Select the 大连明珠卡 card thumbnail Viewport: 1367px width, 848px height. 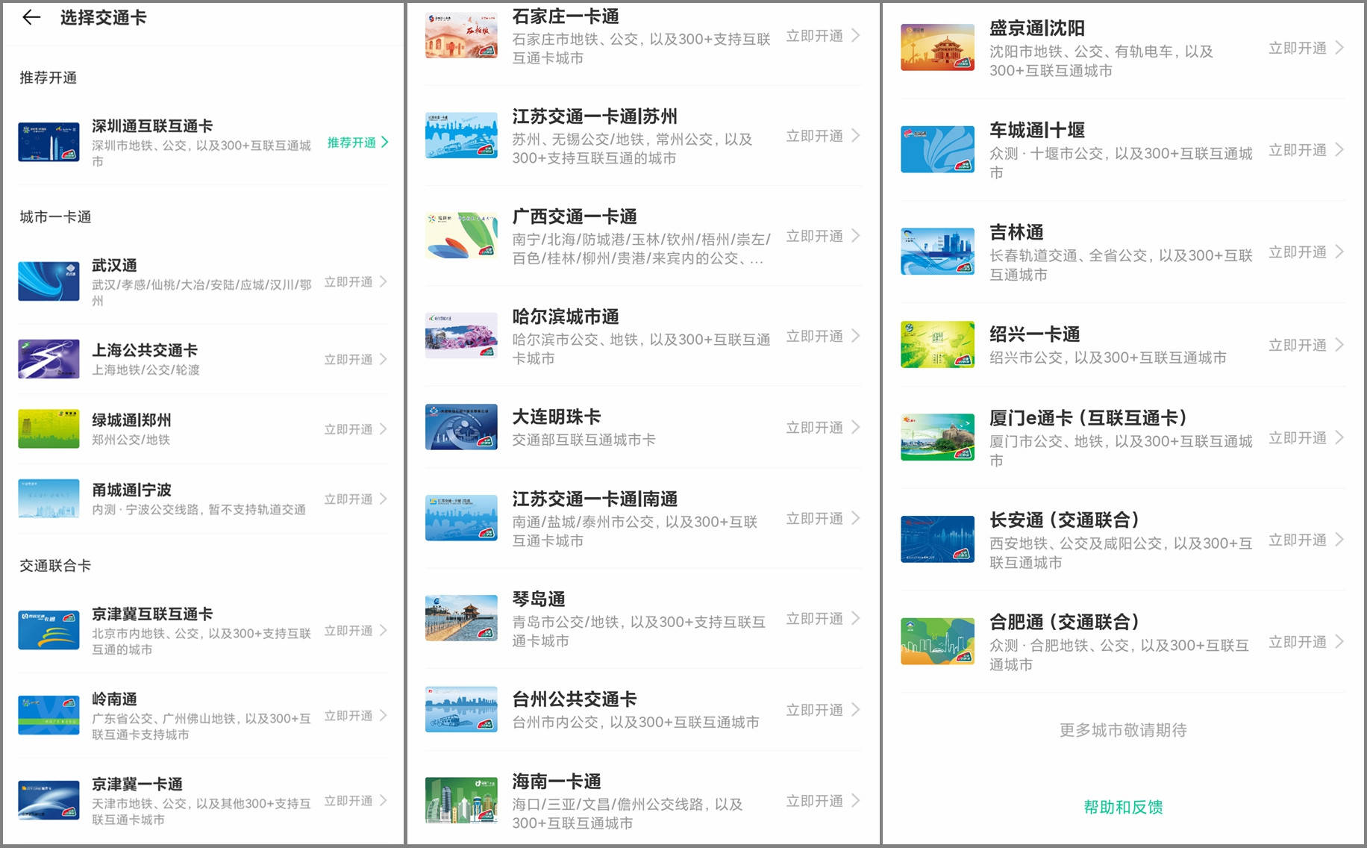(460, 426)
